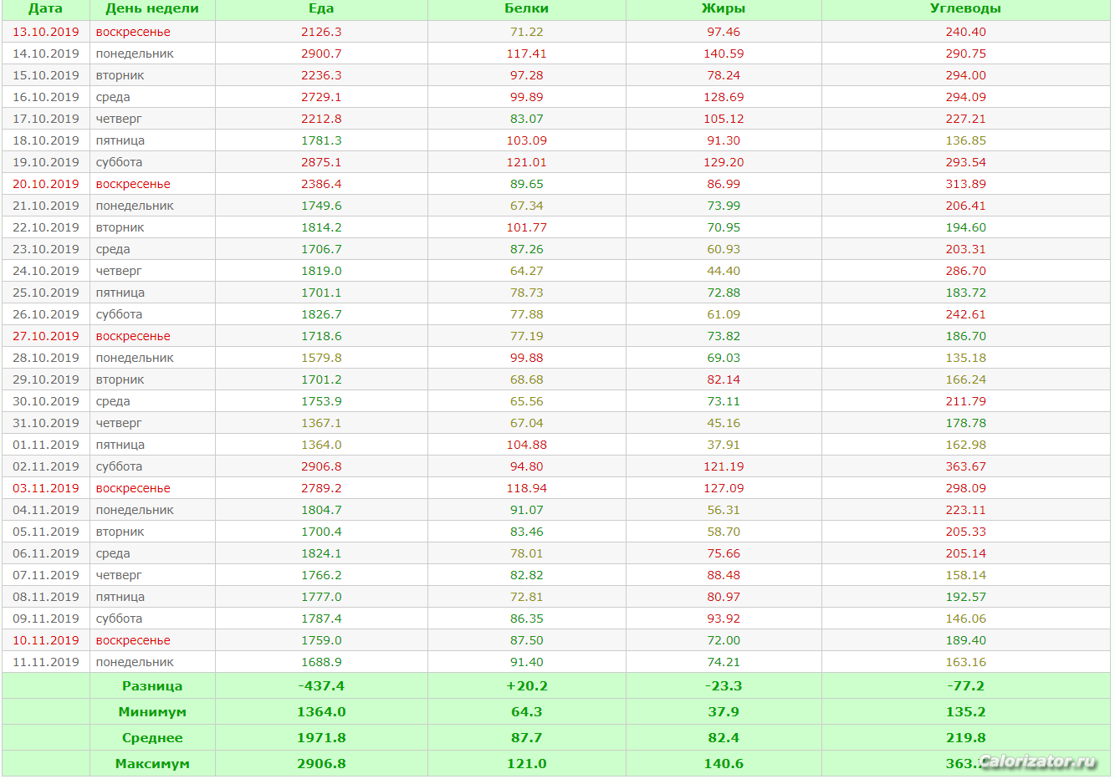Click the protein value 121.01

[x=526, y=162]
